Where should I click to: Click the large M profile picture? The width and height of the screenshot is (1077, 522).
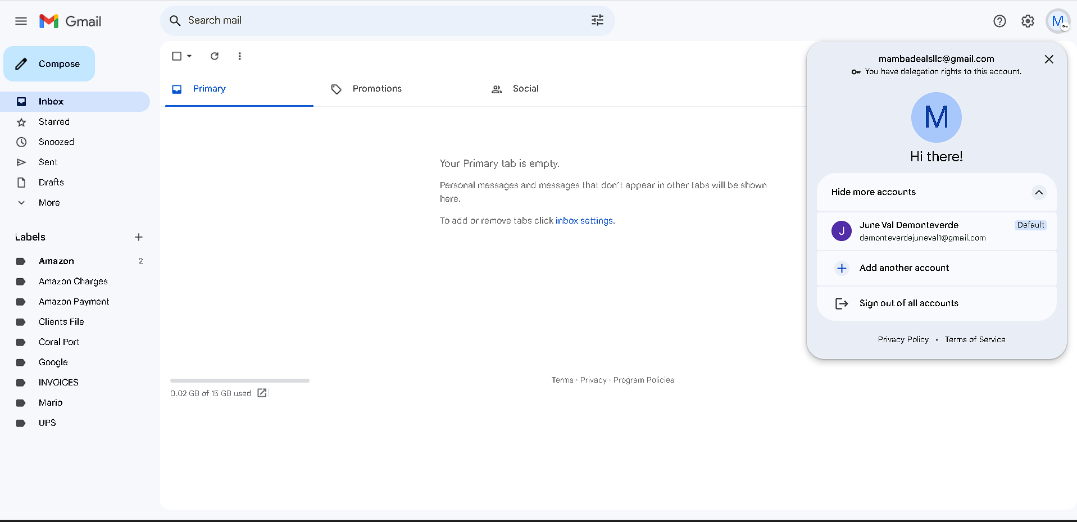[937, 117]
